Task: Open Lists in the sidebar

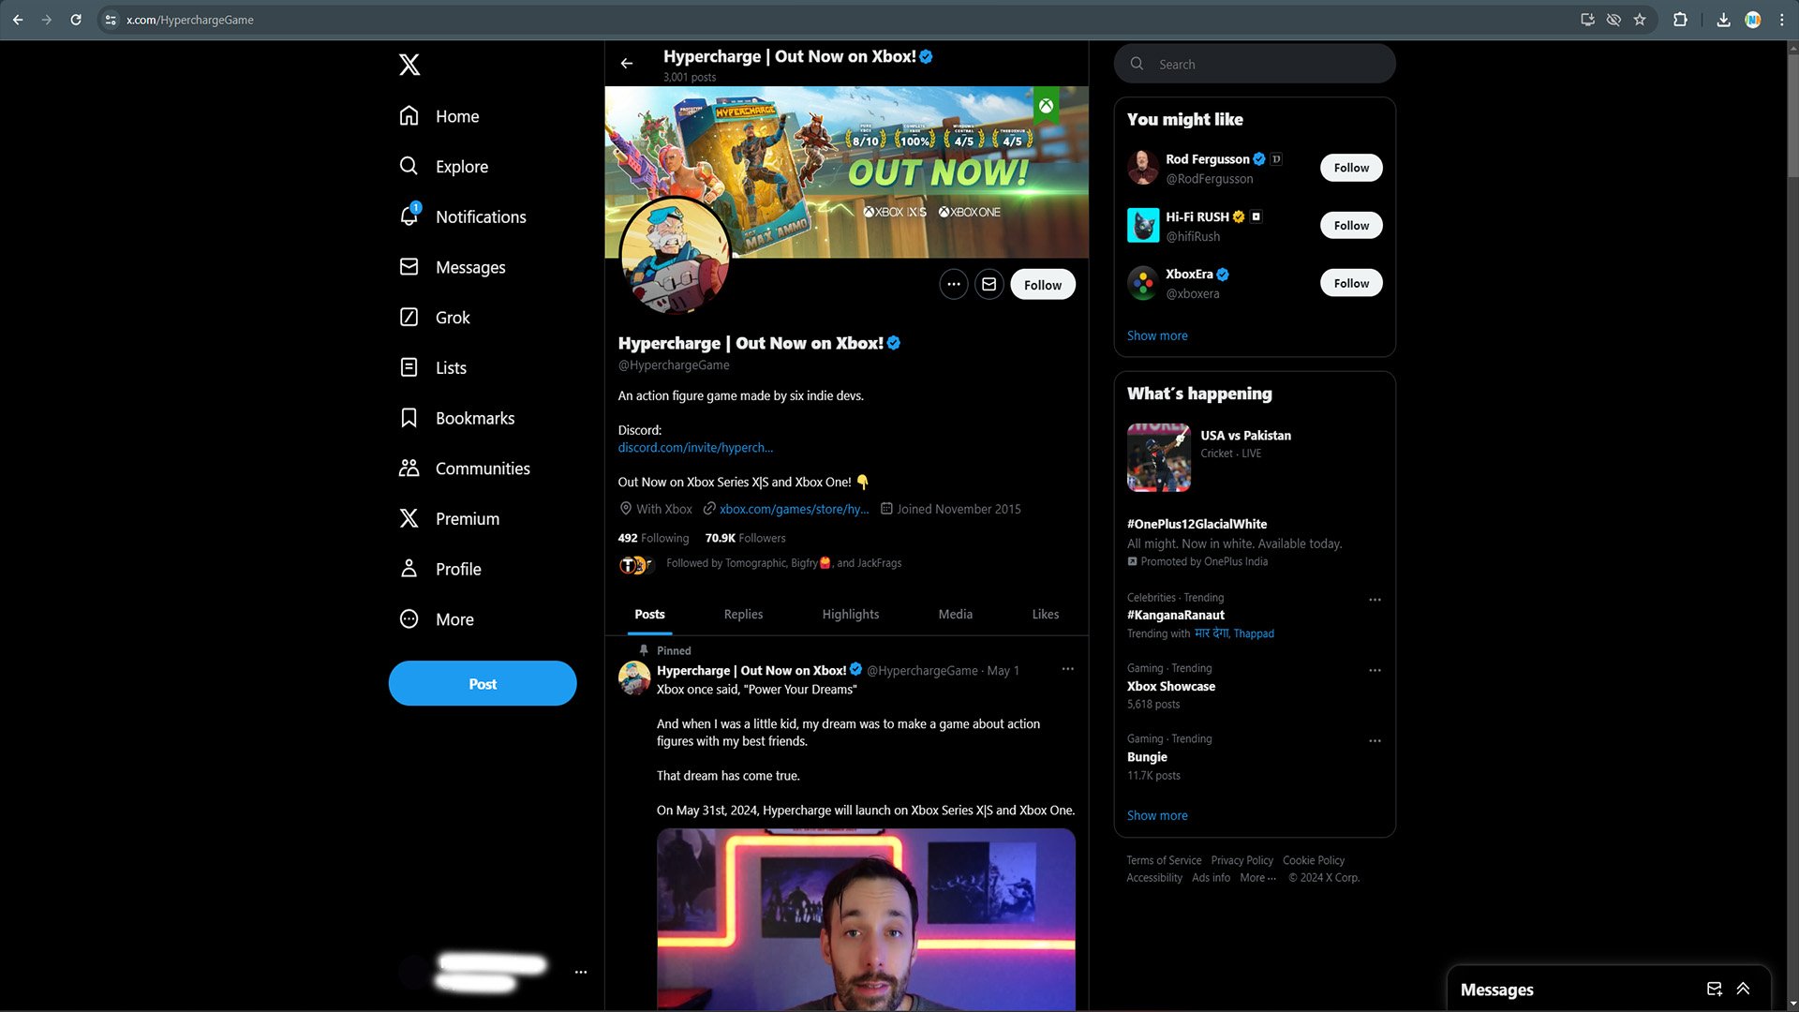Action: click(433, 367)
